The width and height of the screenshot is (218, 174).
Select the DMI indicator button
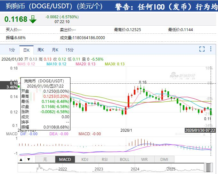(164, 159)
